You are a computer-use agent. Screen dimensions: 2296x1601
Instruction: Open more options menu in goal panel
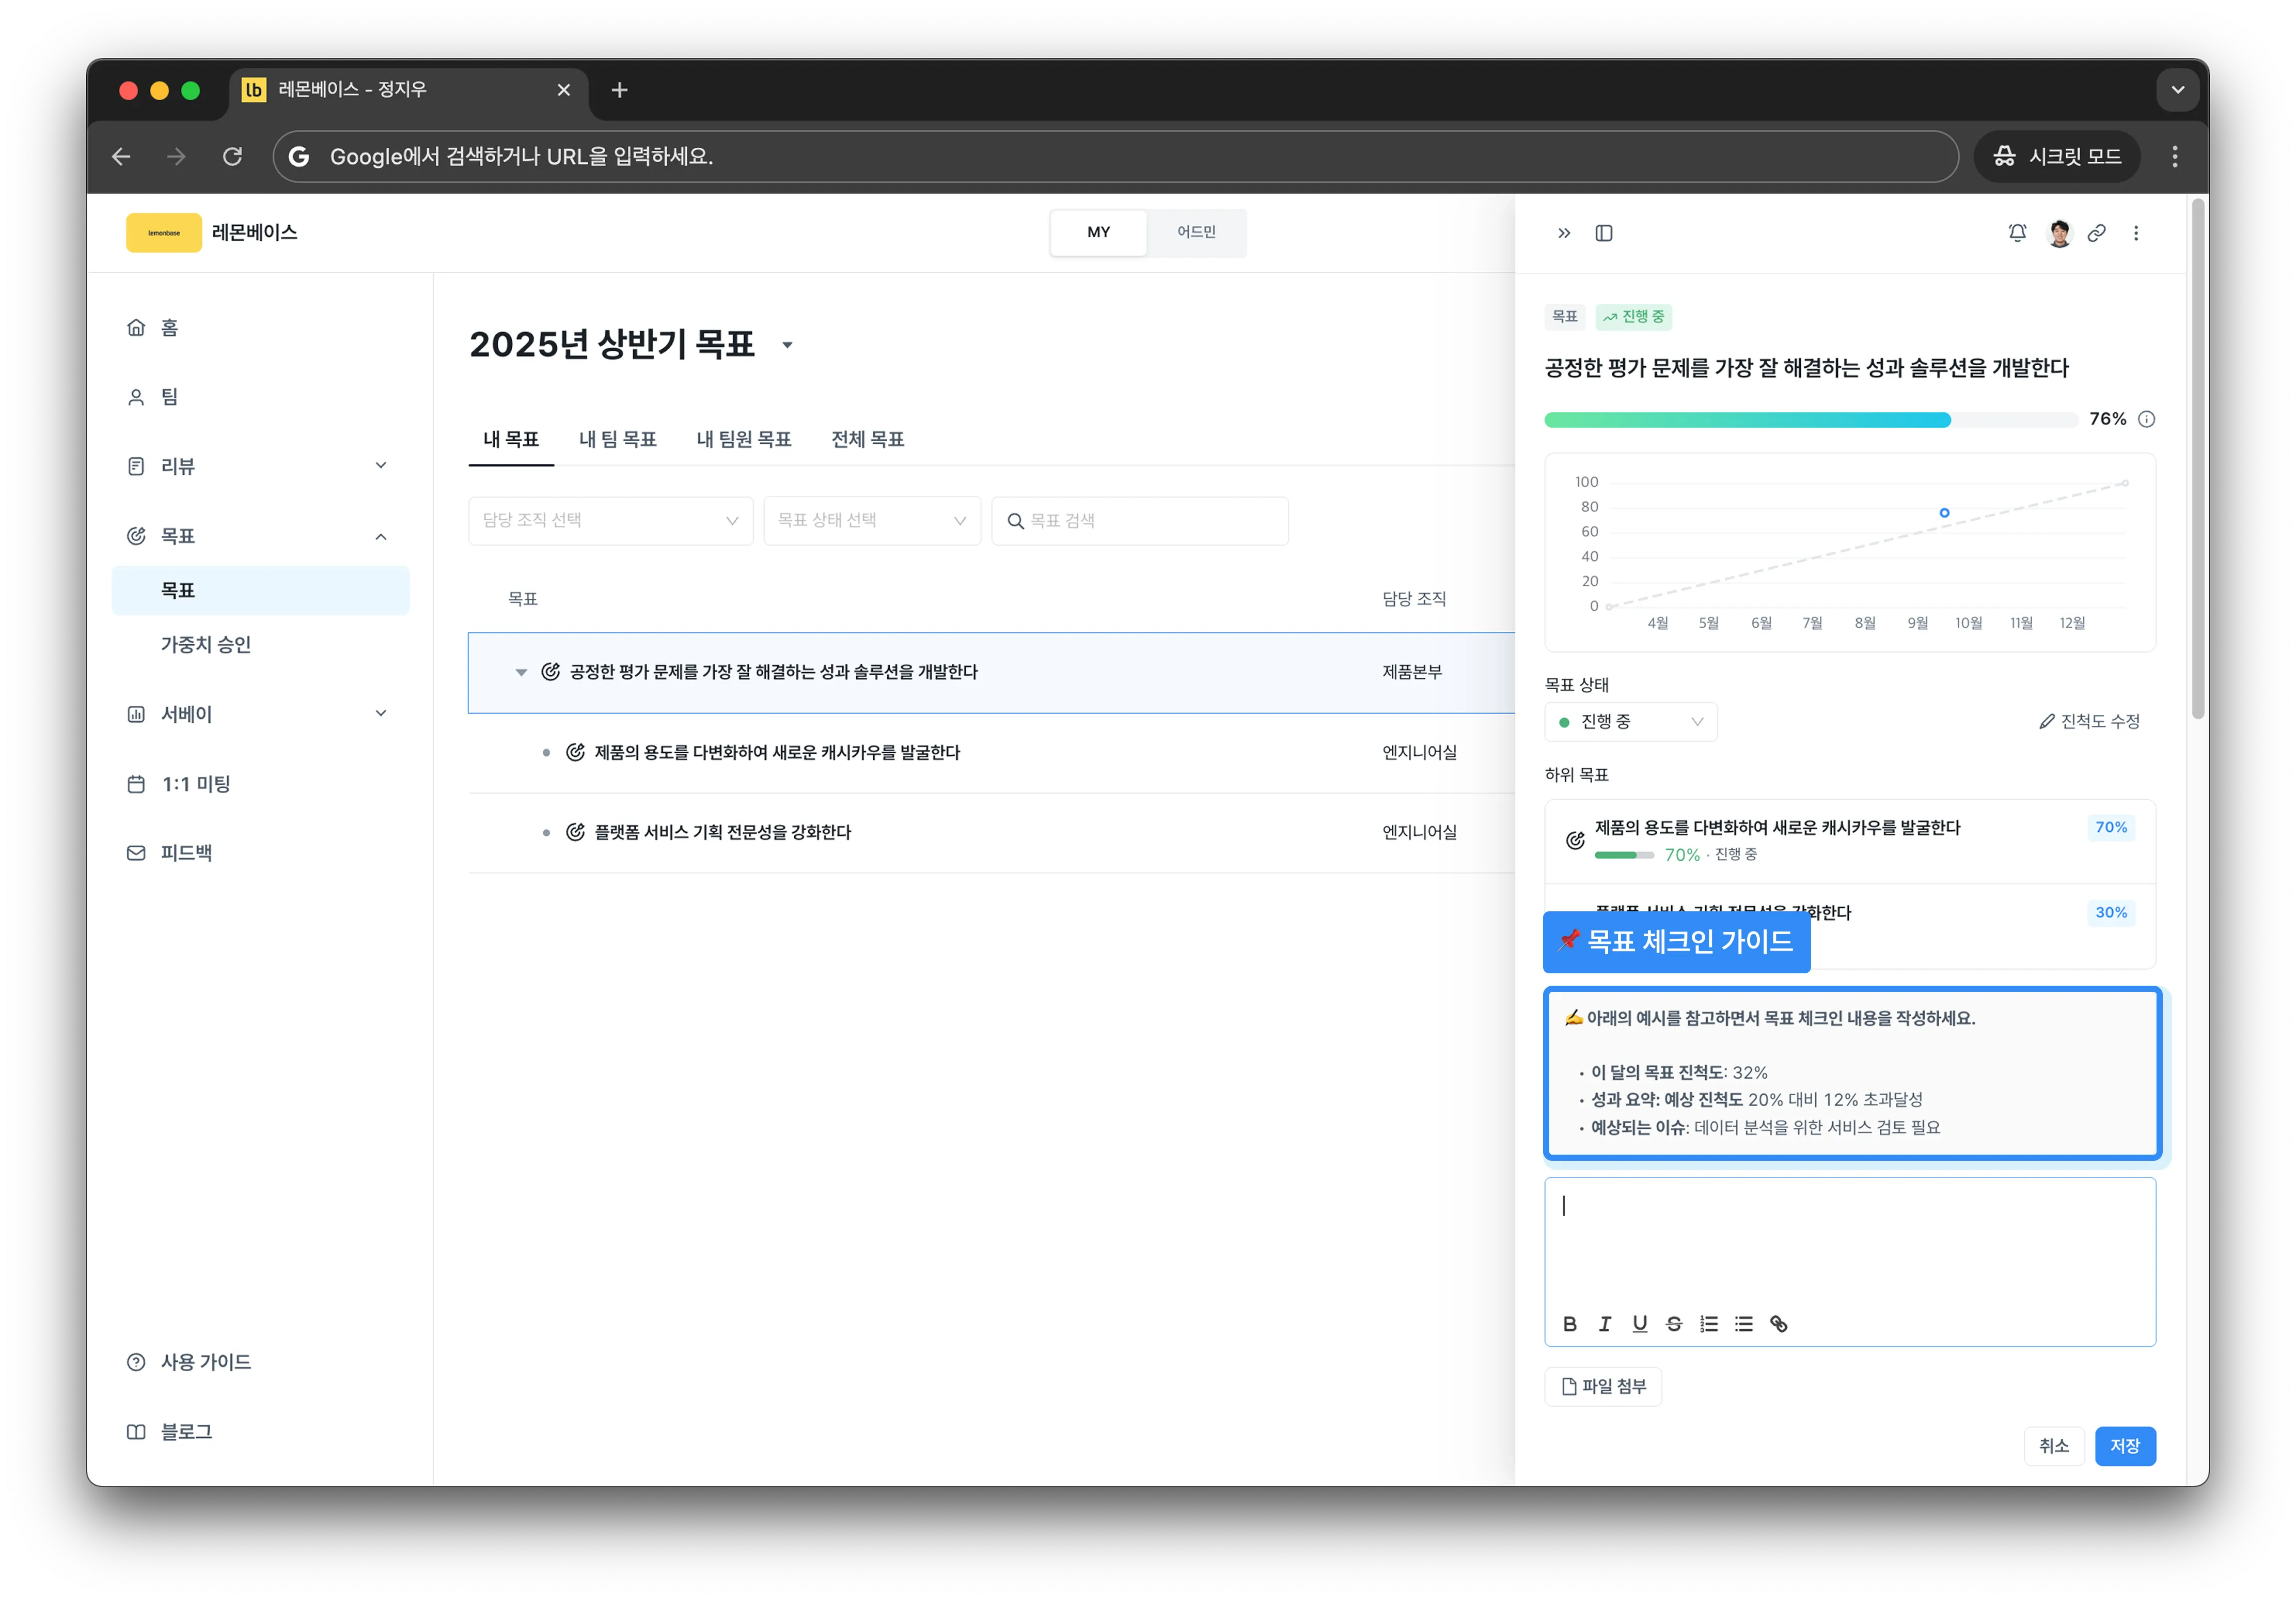pos(2136,233)
